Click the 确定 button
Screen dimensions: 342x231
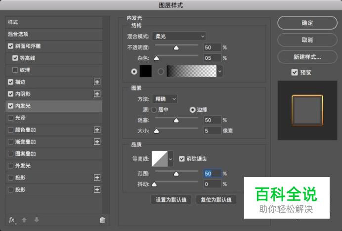pyautogui.click(x=307, y=23)
